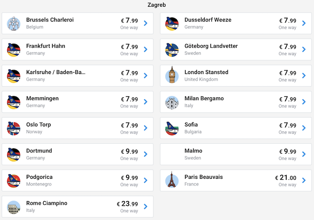Click the €21.00 Paris Beauvais price
Image resolution: width=314 pixels, height=220 pixels.
click(x=286, y=177)
